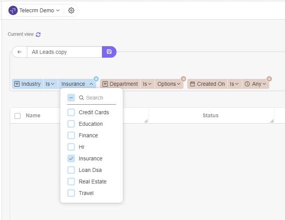
Task: Refresh the current view
Action: [38, 34]
